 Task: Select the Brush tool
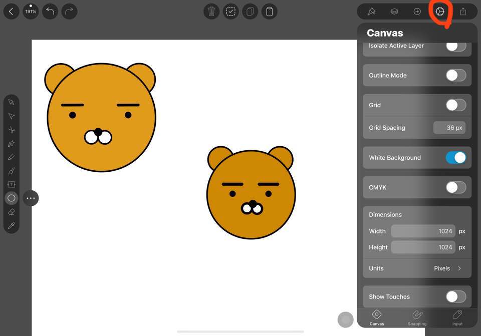click(12, 171)
